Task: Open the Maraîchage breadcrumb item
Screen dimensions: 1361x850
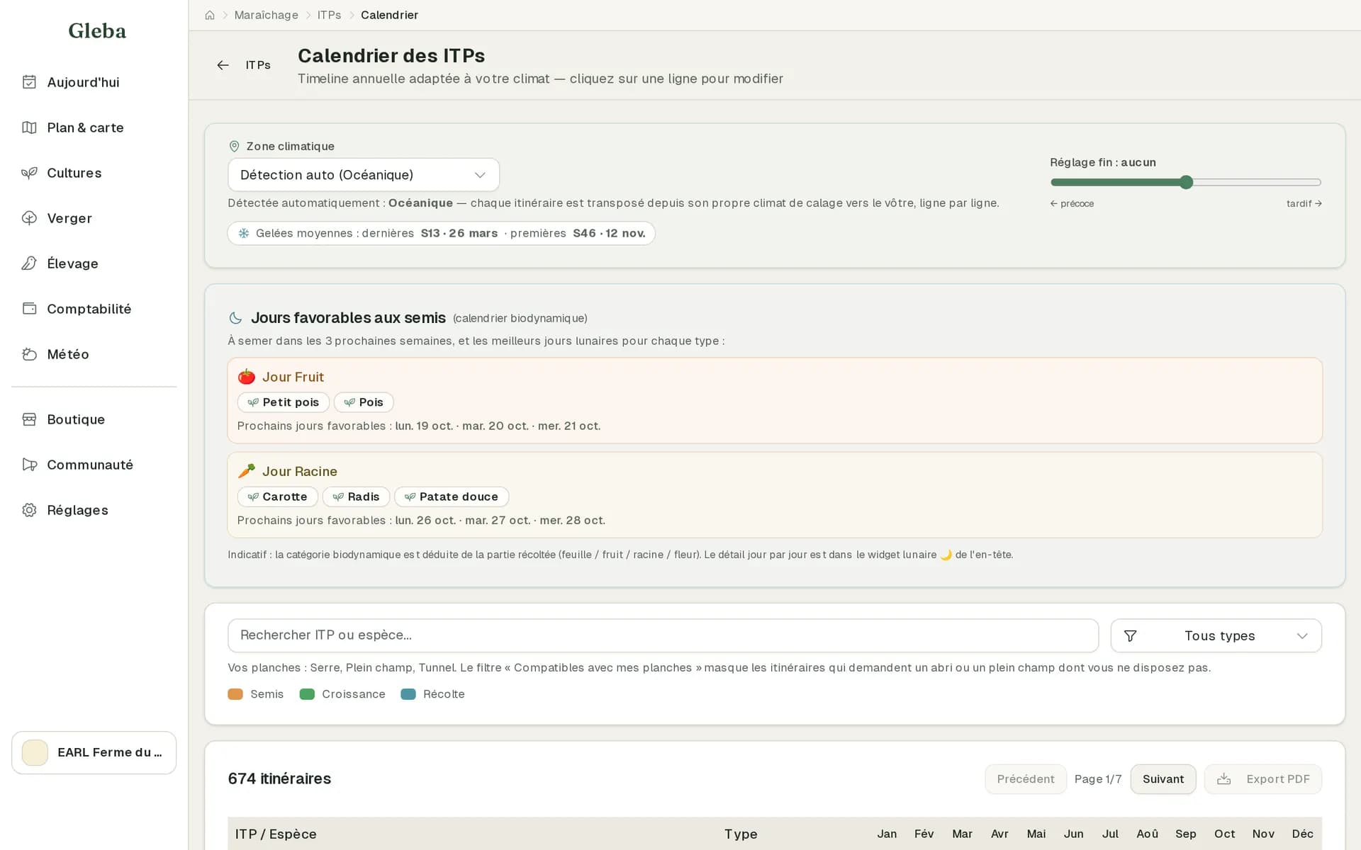Action: [266, 15]
